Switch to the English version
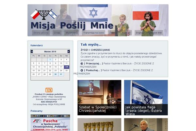This screenshot has width=196, height=131. [139, 33]
